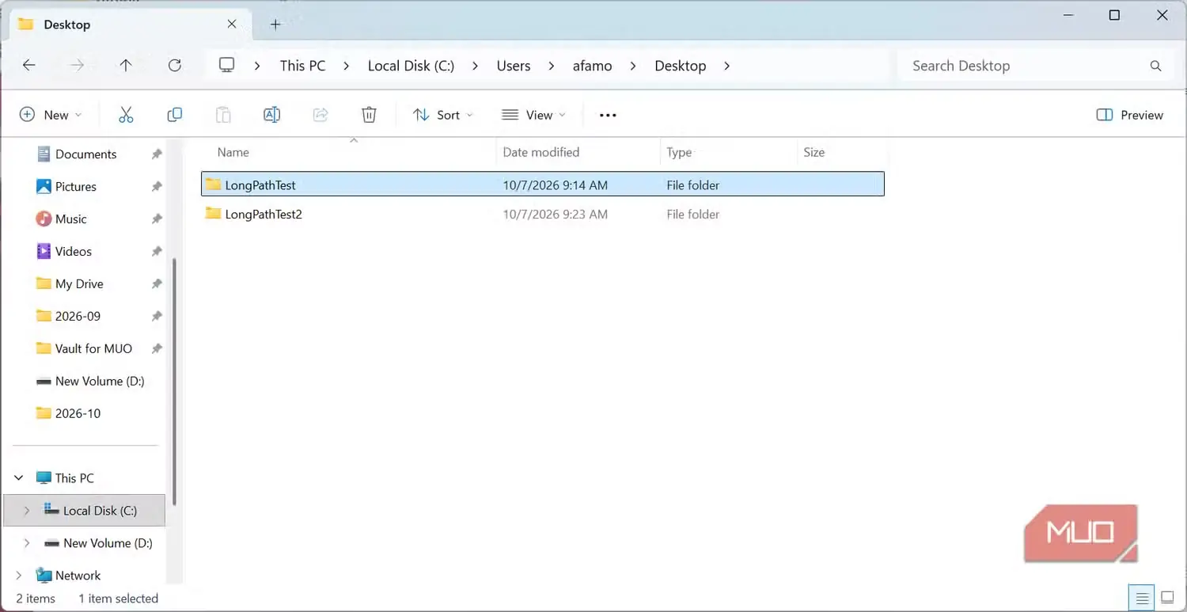The image size is (1187, 612).
Task: Expand Local Disk (C:) in tree
Action: click(27, 511)
